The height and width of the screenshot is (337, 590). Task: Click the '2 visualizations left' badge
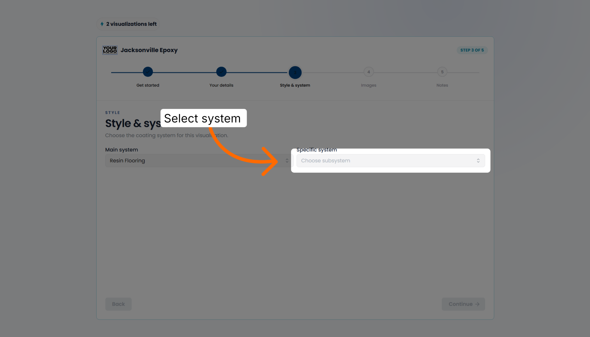[x=128, y=24]
